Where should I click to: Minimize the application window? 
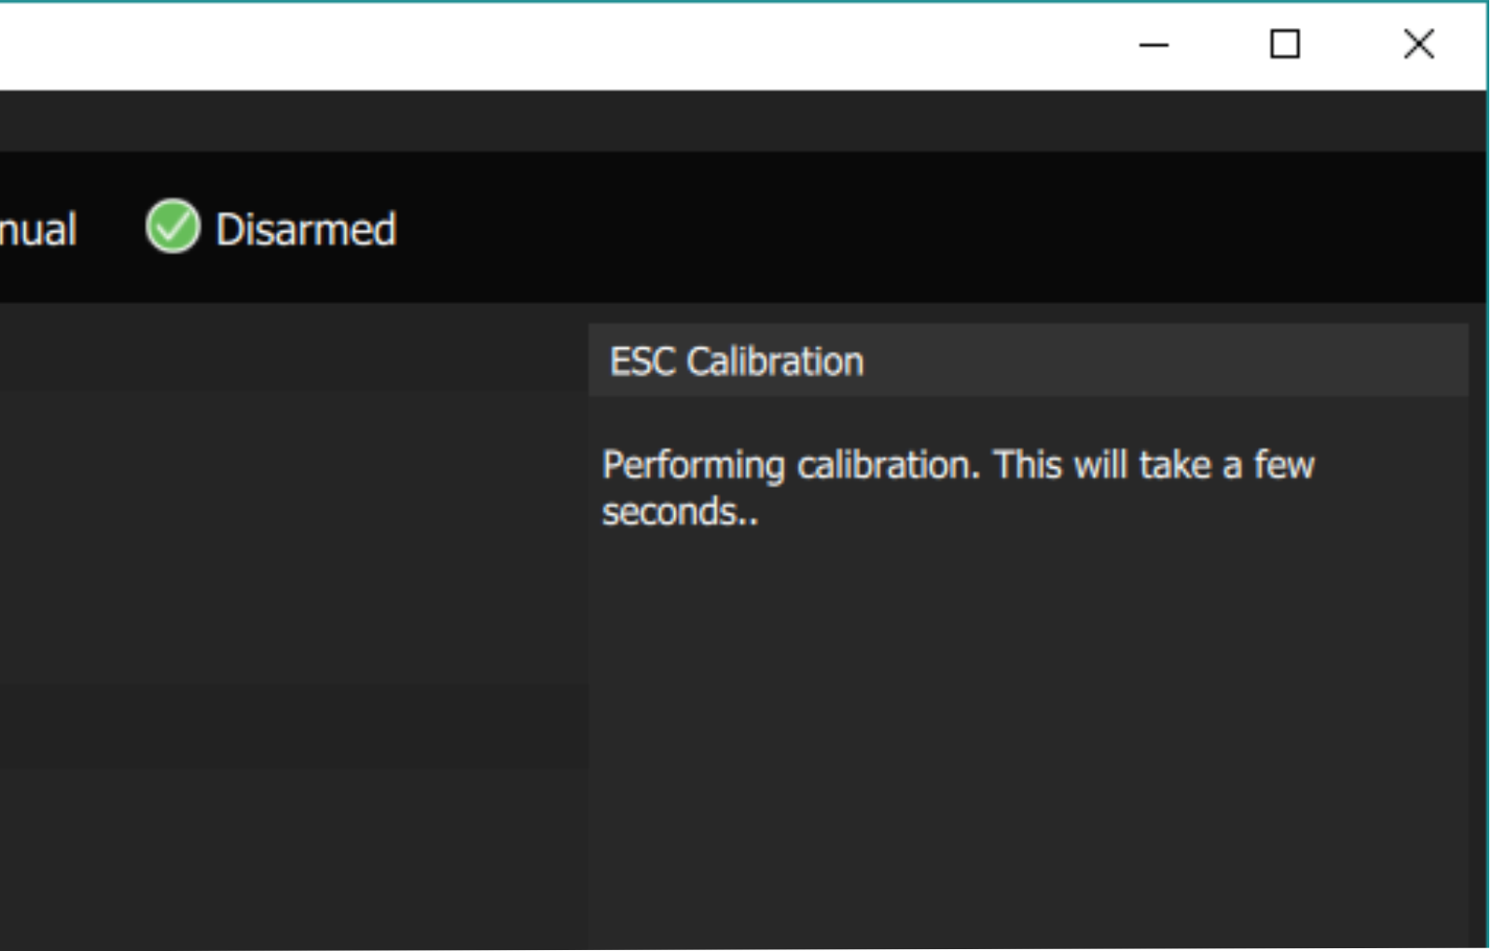1155,46
